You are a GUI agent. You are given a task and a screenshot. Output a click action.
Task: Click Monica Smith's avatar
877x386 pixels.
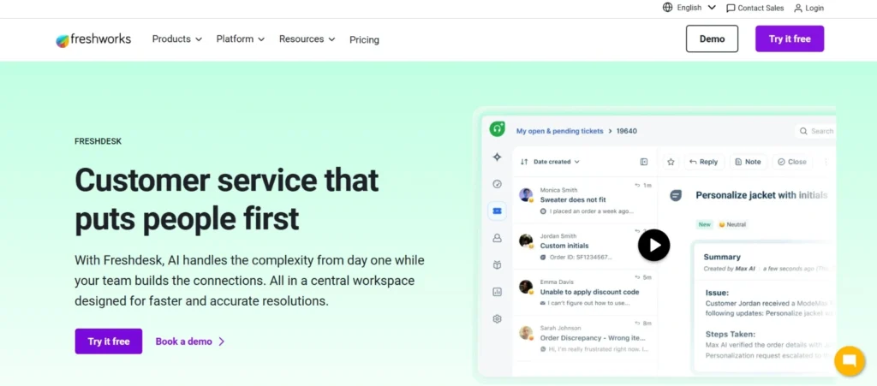coord(526,195)
